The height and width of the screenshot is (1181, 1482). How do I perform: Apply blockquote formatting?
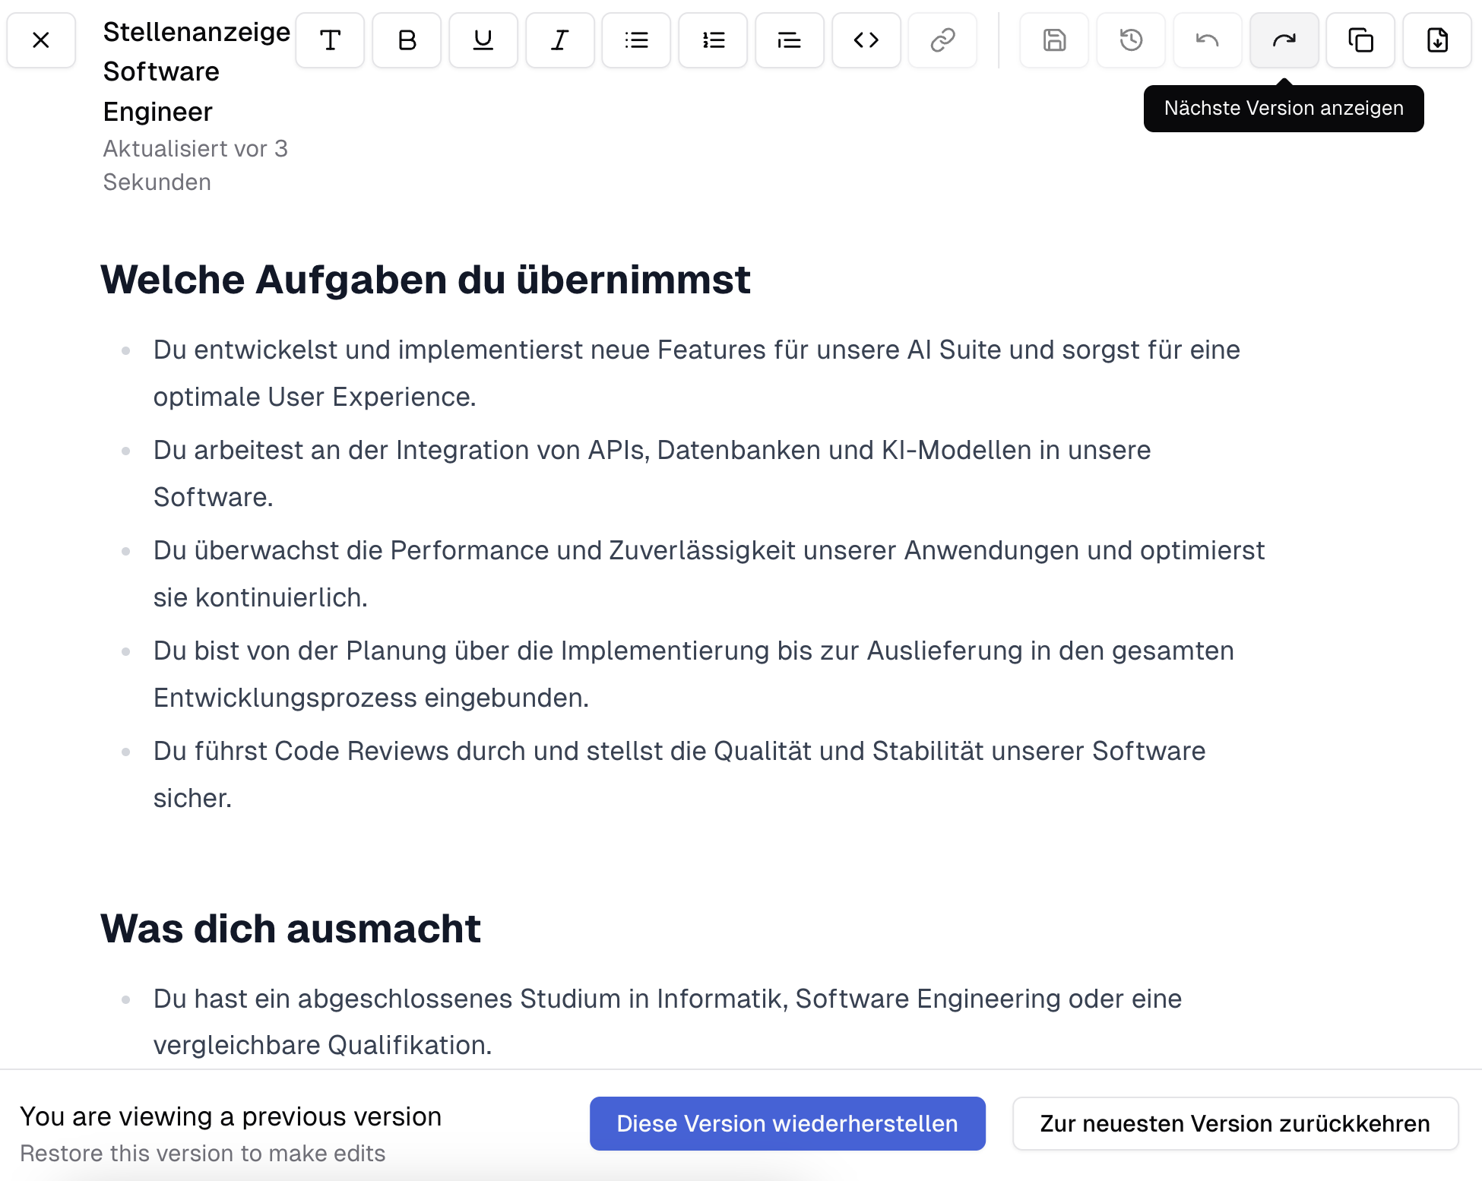pyautogui.click(x=789, y=40)
